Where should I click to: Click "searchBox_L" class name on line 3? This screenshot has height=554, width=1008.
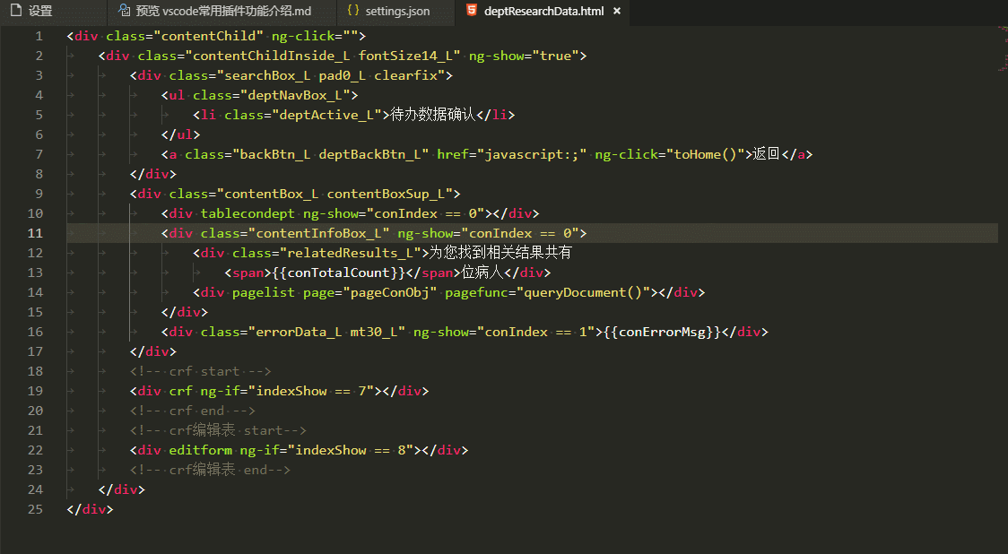[x=267, y=76]
